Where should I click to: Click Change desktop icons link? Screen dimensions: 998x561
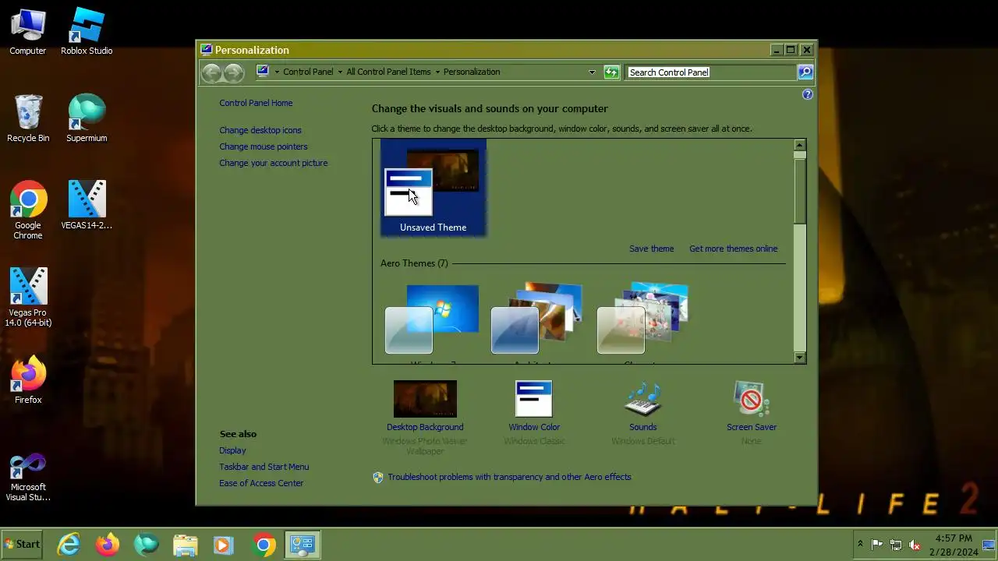click(260, 130)
